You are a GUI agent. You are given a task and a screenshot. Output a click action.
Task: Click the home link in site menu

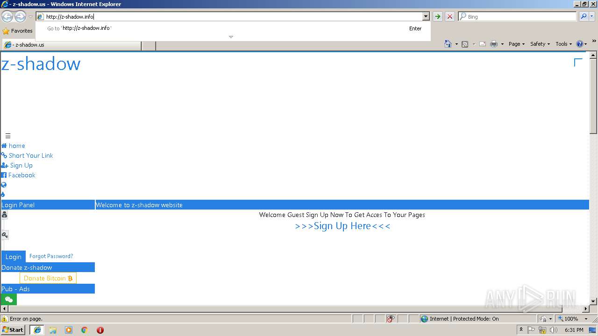[x=13, y=146]
